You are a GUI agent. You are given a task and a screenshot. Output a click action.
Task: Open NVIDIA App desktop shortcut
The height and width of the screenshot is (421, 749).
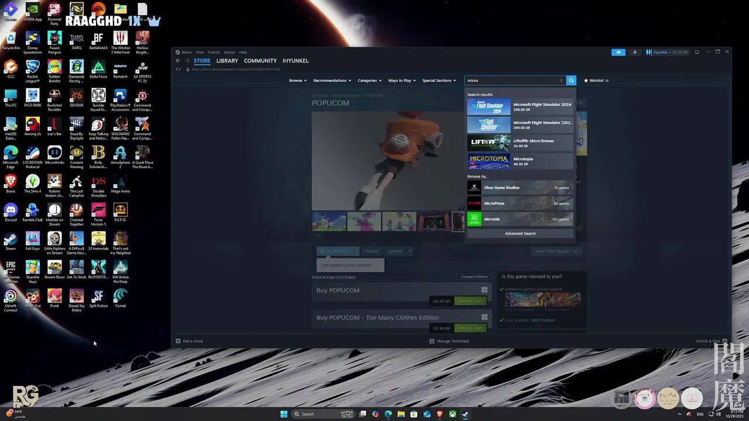(x=32, y=12)
